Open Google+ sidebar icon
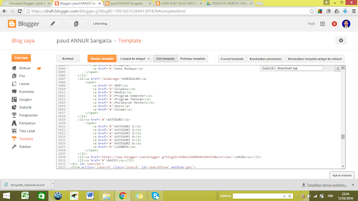Image resolution: width=358 pixels, height=201 pixels. click(x=14, y=99)
